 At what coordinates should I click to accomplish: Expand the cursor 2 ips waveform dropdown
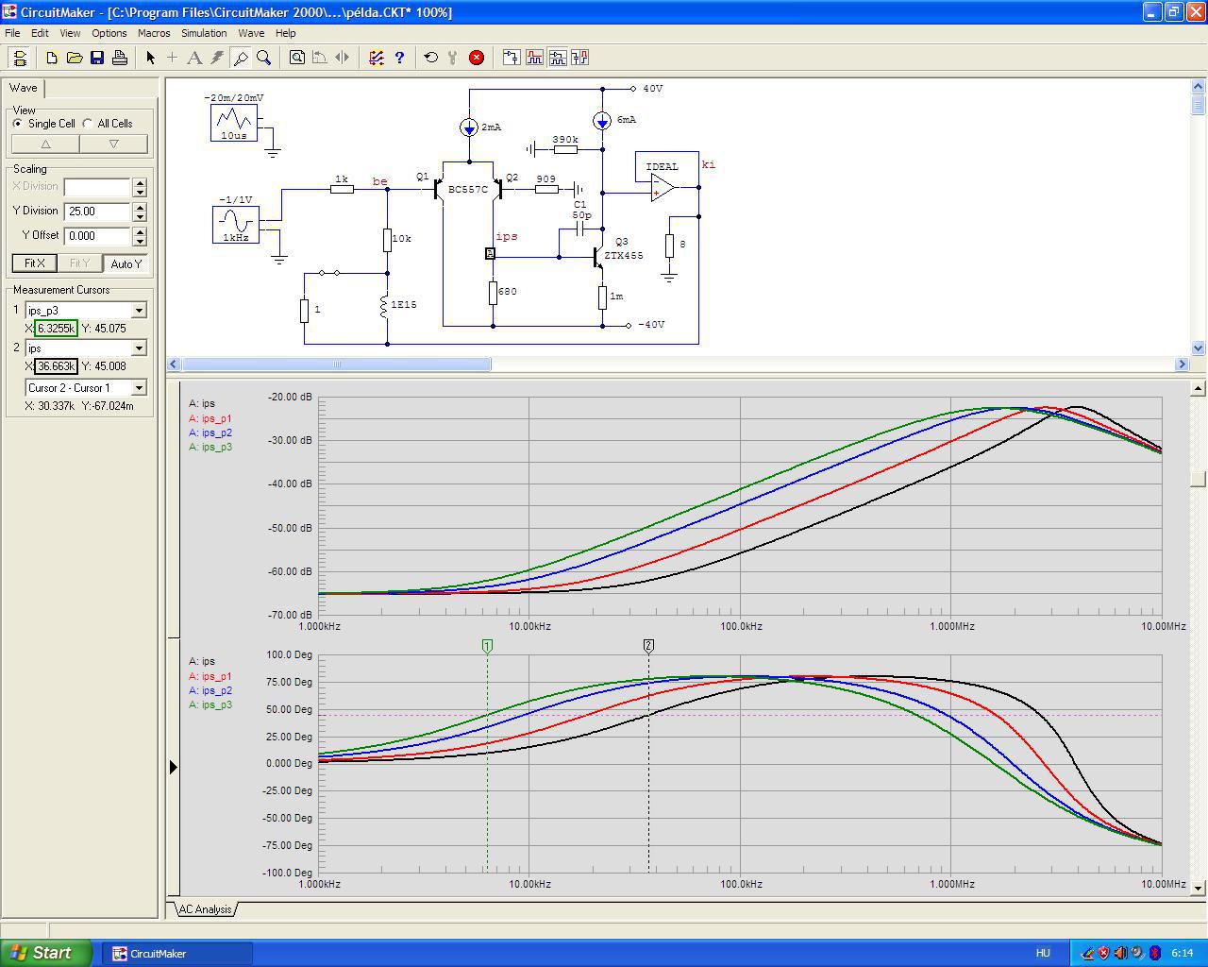[139, 348]
